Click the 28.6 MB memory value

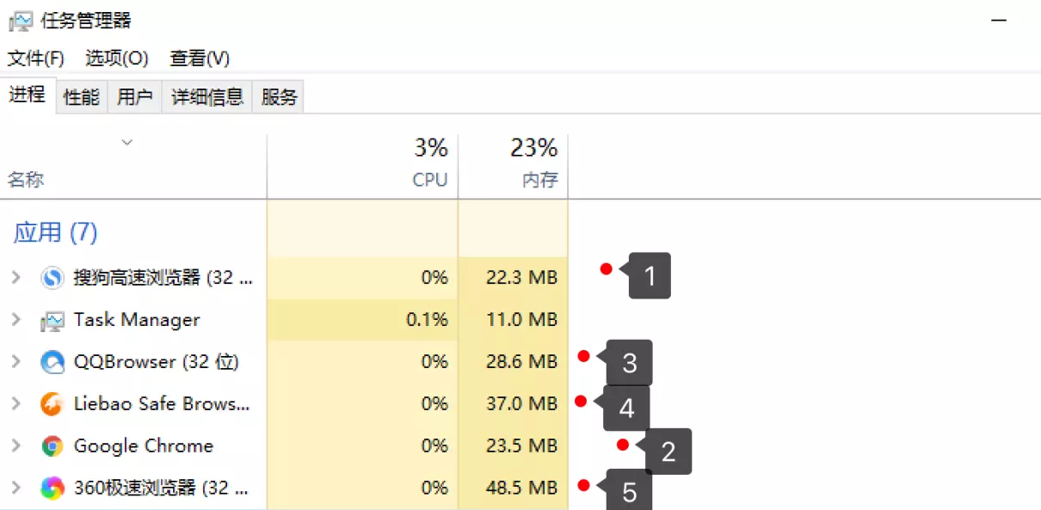tap(521, 362)
